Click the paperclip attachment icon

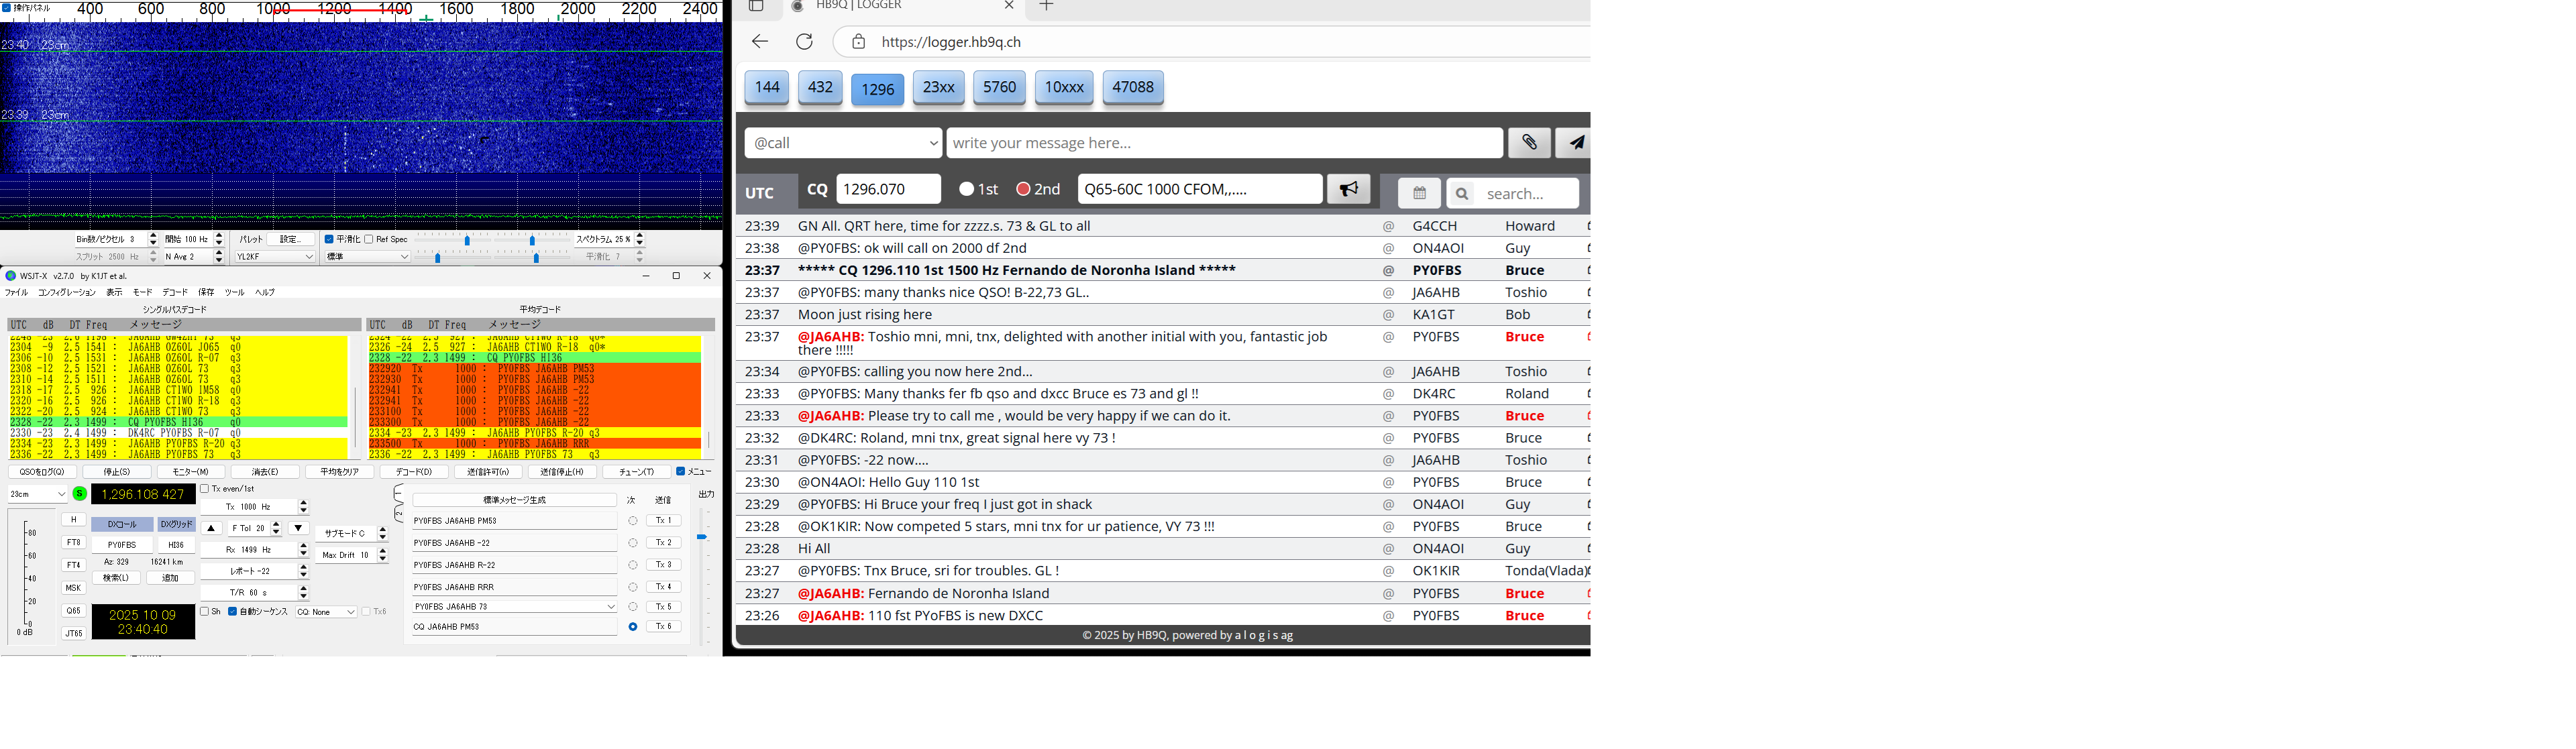[1529, 143]
